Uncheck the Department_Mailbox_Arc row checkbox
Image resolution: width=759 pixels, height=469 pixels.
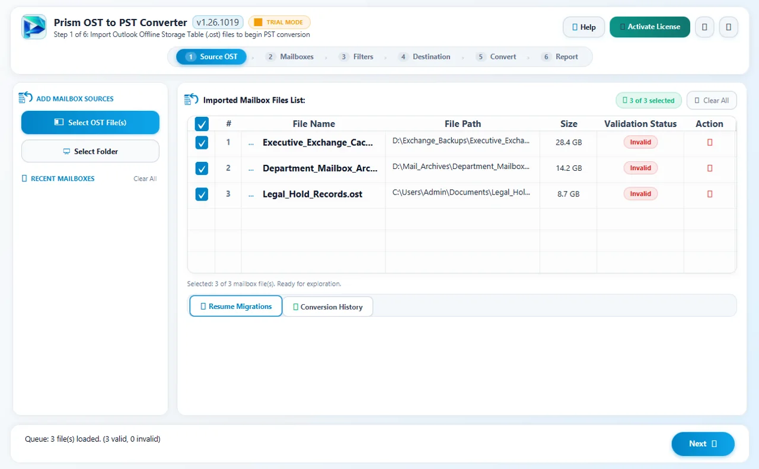(202, 168)
